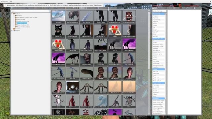This screenshot has height=119, width=212.
Task: Select the Head Light spawn icon
Action: [x=73, y=73]
